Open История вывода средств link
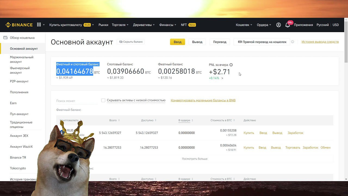The image size is (348, 196). pyautogui.click(x=320, y=42)
